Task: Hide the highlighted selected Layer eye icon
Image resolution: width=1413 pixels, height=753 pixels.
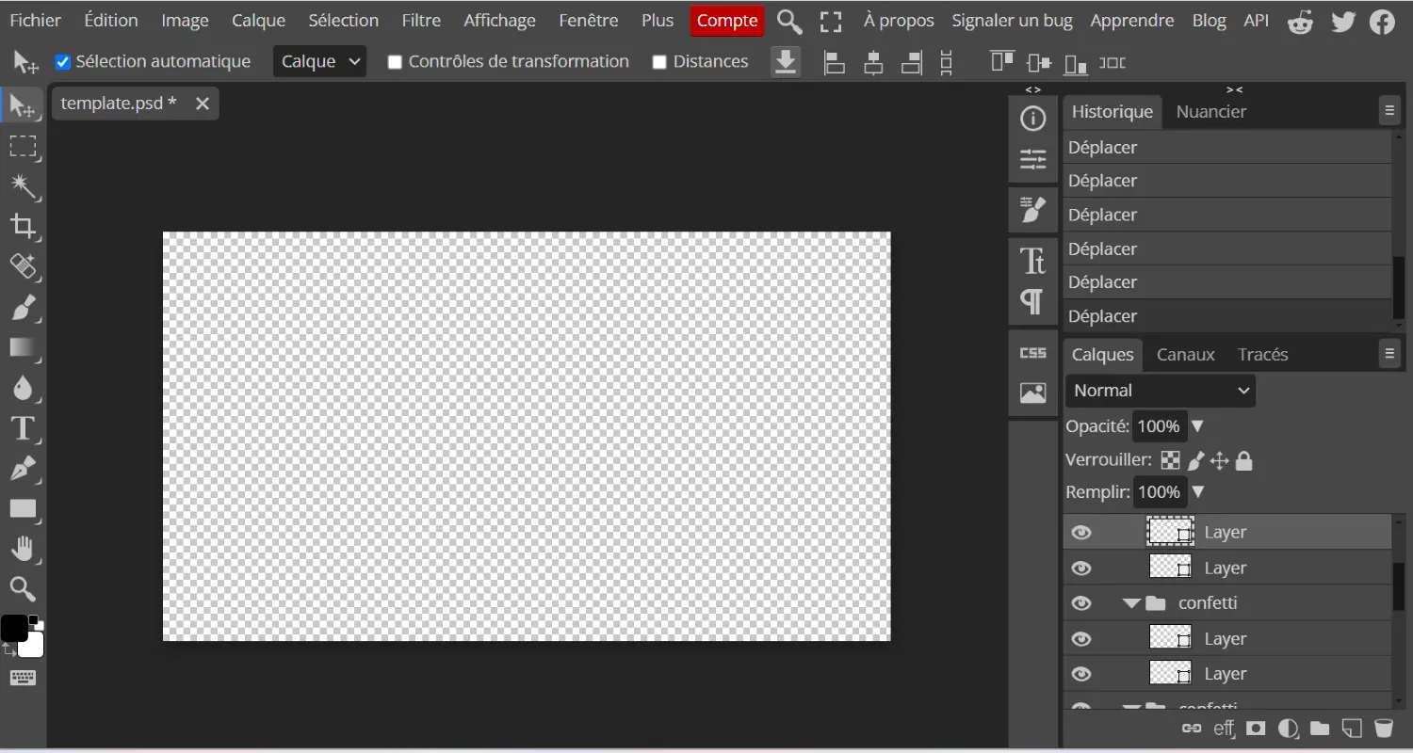Action: pos(1081,533)
